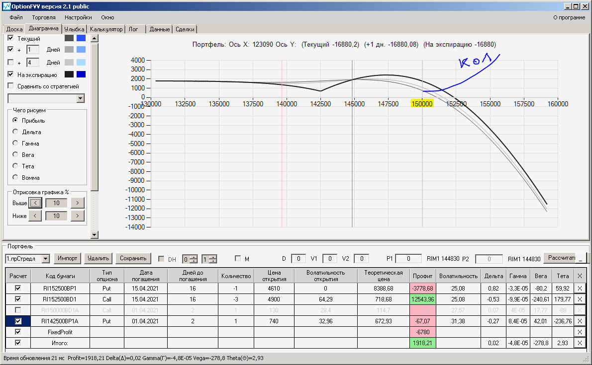Select the Вомма radio button

coord(15,177)
